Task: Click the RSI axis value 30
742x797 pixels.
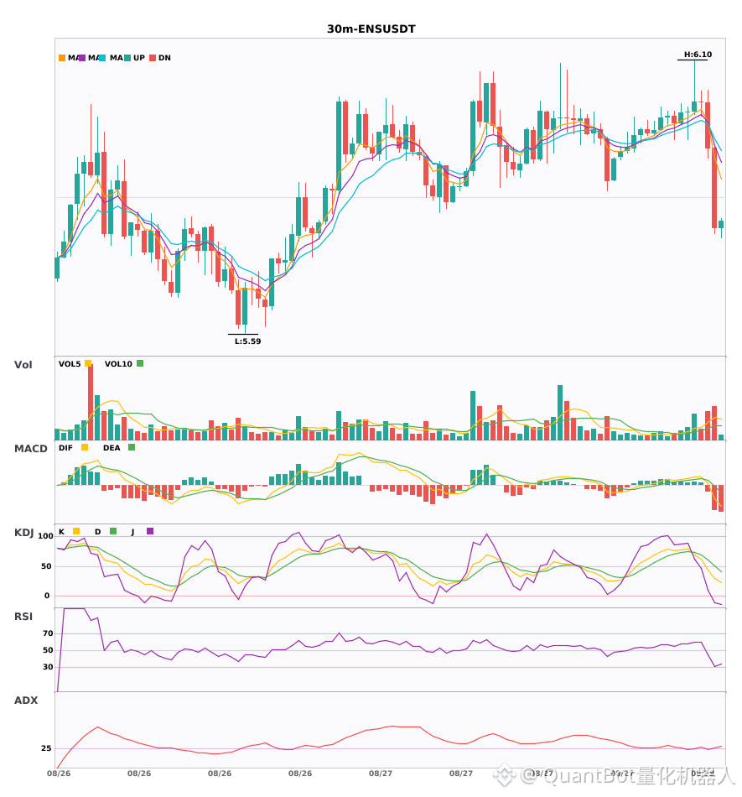Action: click(48, 667)
